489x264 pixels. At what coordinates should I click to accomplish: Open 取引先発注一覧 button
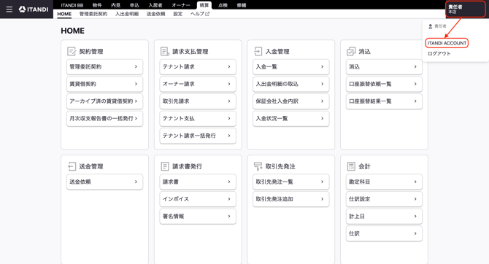(x=291, y=182)
